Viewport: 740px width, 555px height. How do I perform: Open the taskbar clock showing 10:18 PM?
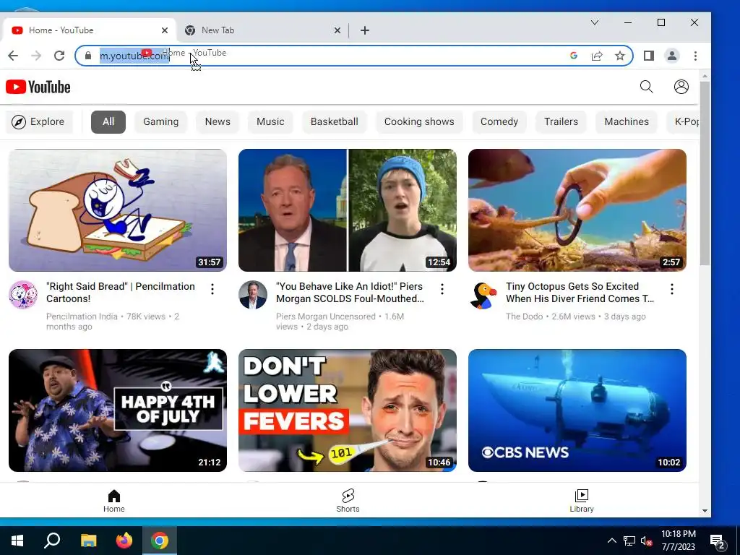click(x=678, y=541)
